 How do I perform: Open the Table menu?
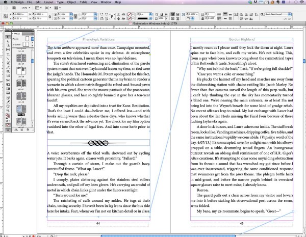(x=83, y=2)
